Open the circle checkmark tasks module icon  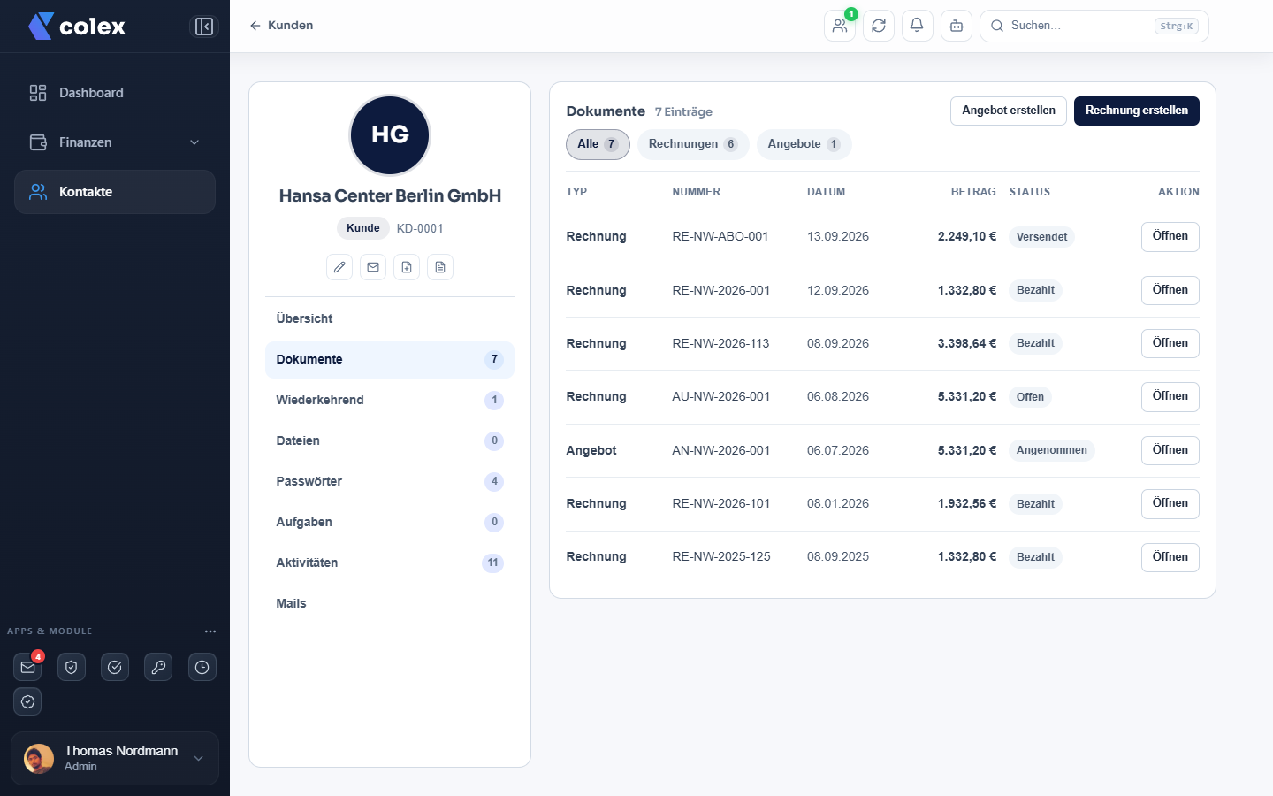pyautogui.click(x=115, y=667)
